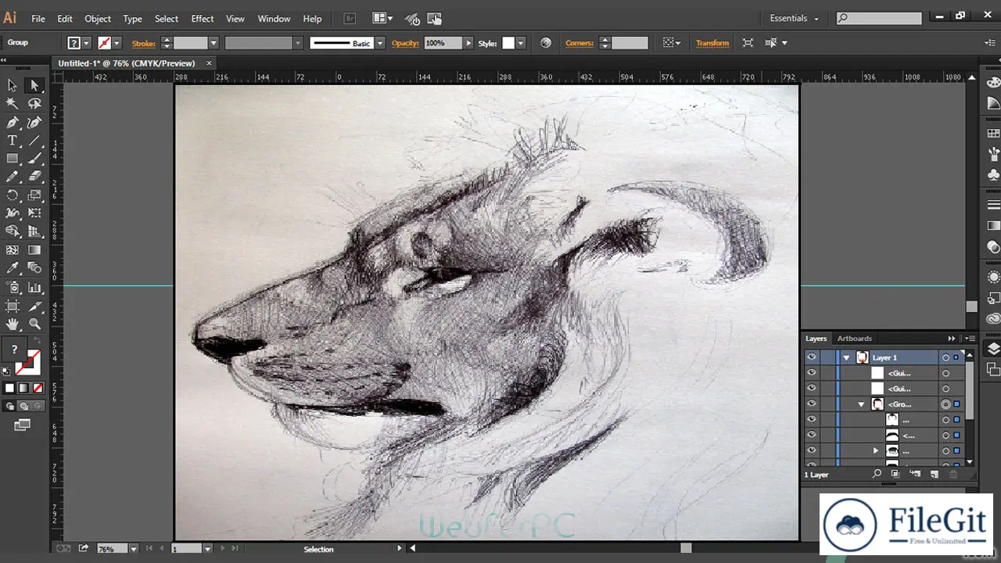This screenshot has width=1001, height=563.
Task: Select the Eraser tool
Action: [x=34, y=178]
